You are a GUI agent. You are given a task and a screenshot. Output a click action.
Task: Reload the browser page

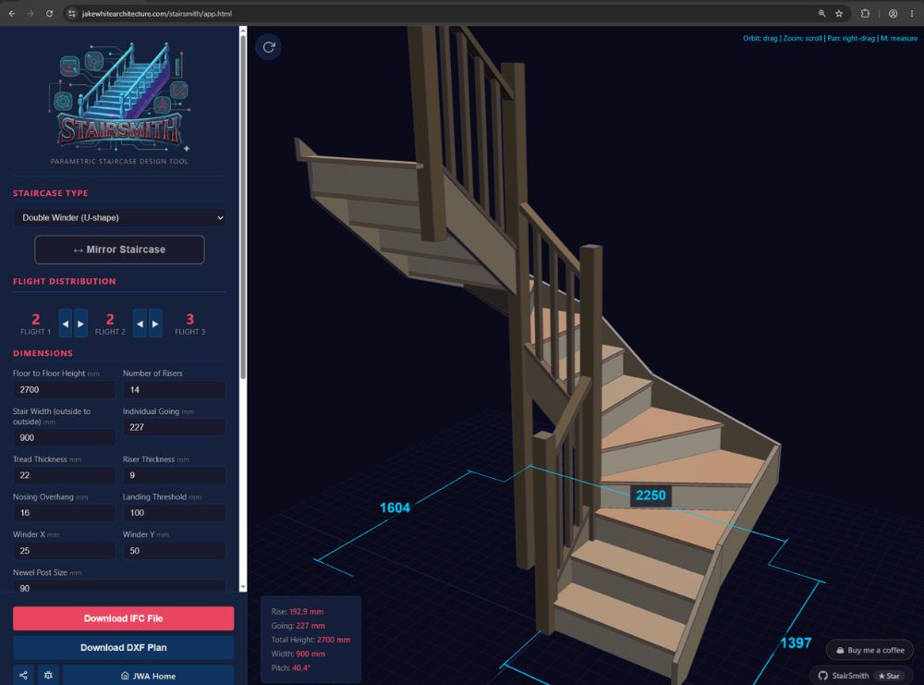[x=50, y=14]
